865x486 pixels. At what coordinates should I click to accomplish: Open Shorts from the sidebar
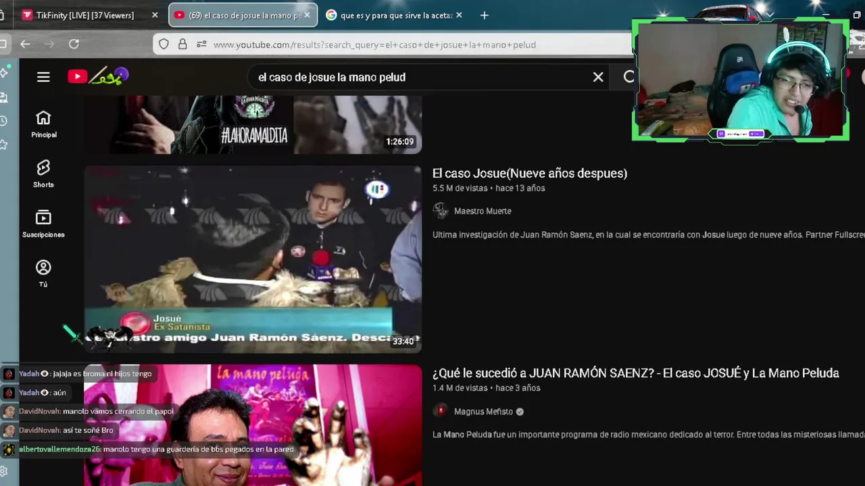coord(43,174)
